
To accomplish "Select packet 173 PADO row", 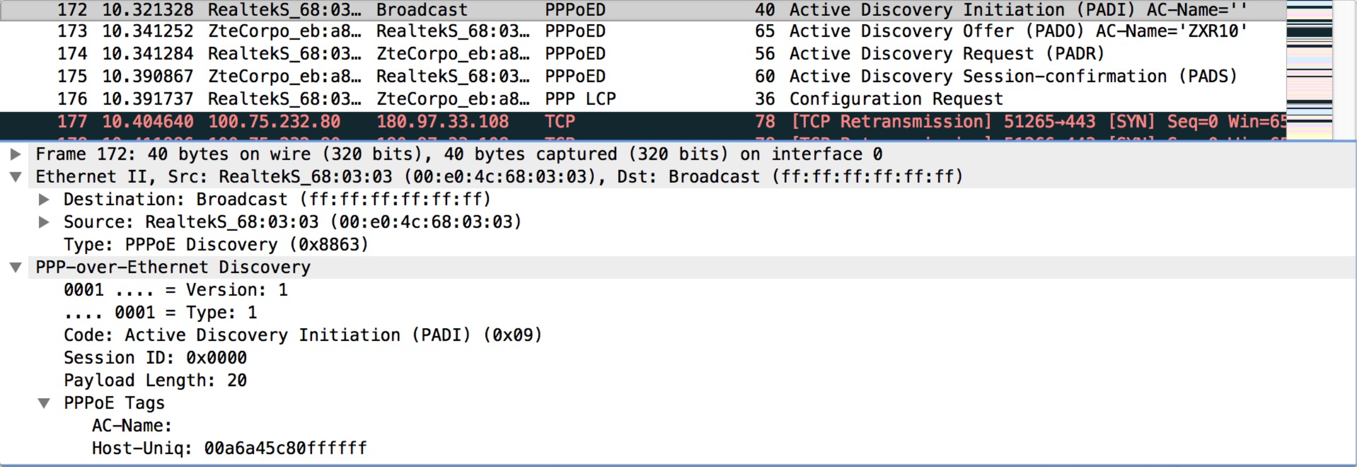I will coord(643,31).
